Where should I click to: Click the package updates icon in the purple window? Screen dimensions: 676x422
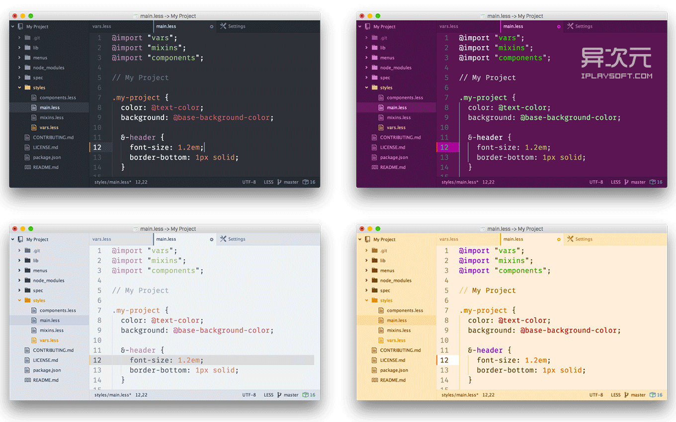(x=653, y=182)
